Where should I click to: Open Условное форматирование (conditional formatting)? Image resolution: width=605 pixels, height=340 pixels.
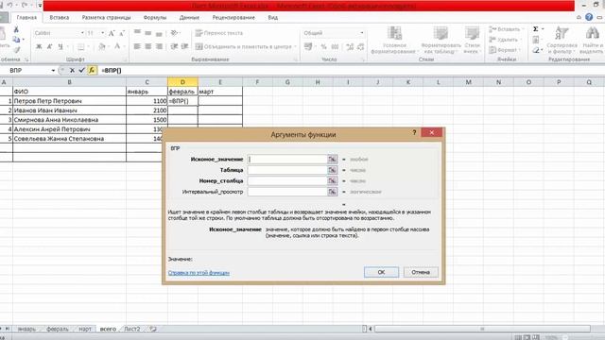coord(394,41)
